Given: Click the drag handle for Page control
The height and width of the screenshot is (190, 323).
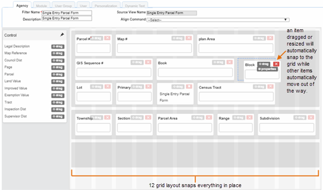Looking at the screenshot, I should [x=58, y=67].
